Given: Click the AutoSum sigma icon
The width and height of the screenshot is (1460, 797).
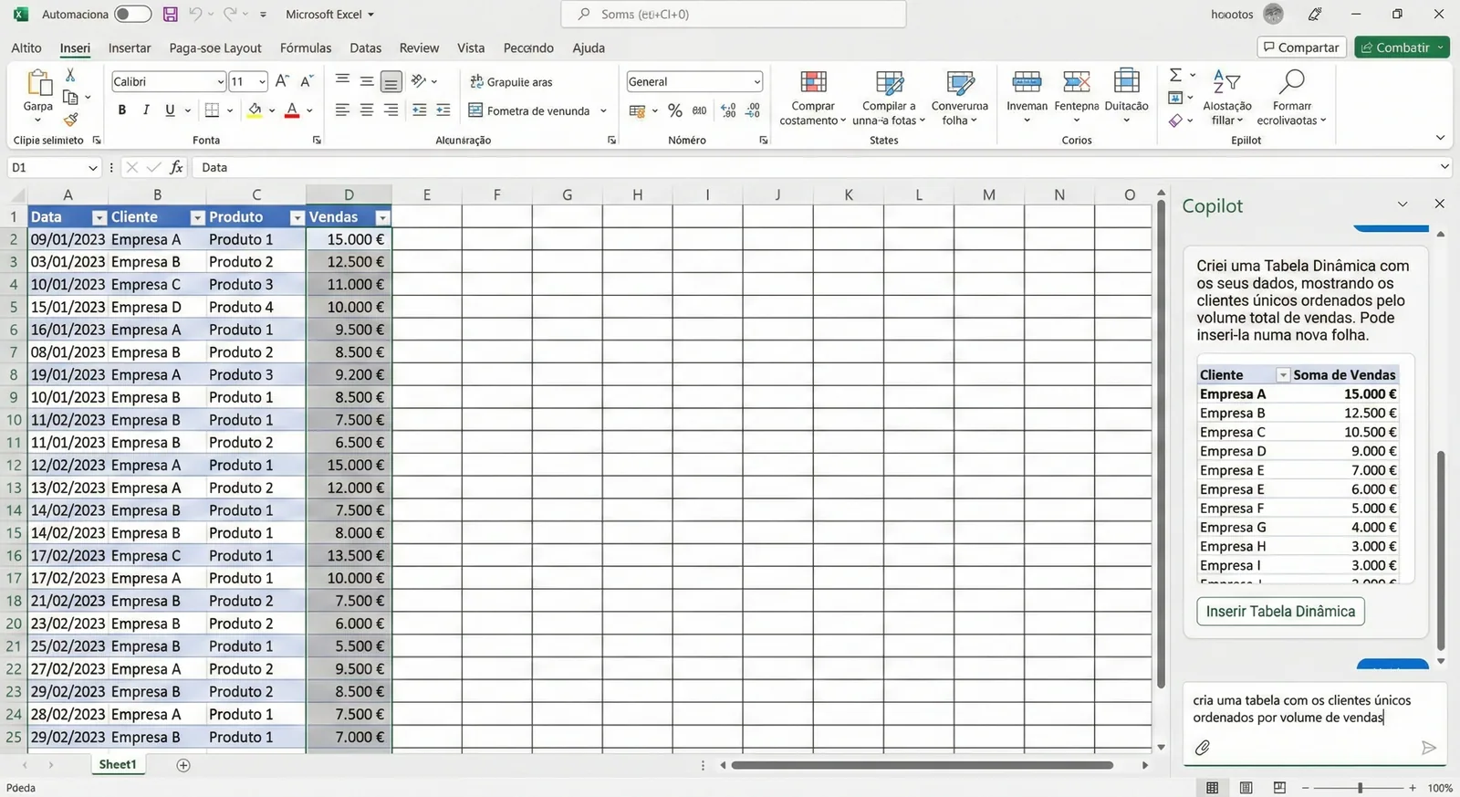Looking at the screenshot, I should pyautogui.click(x=1175, y=75).
